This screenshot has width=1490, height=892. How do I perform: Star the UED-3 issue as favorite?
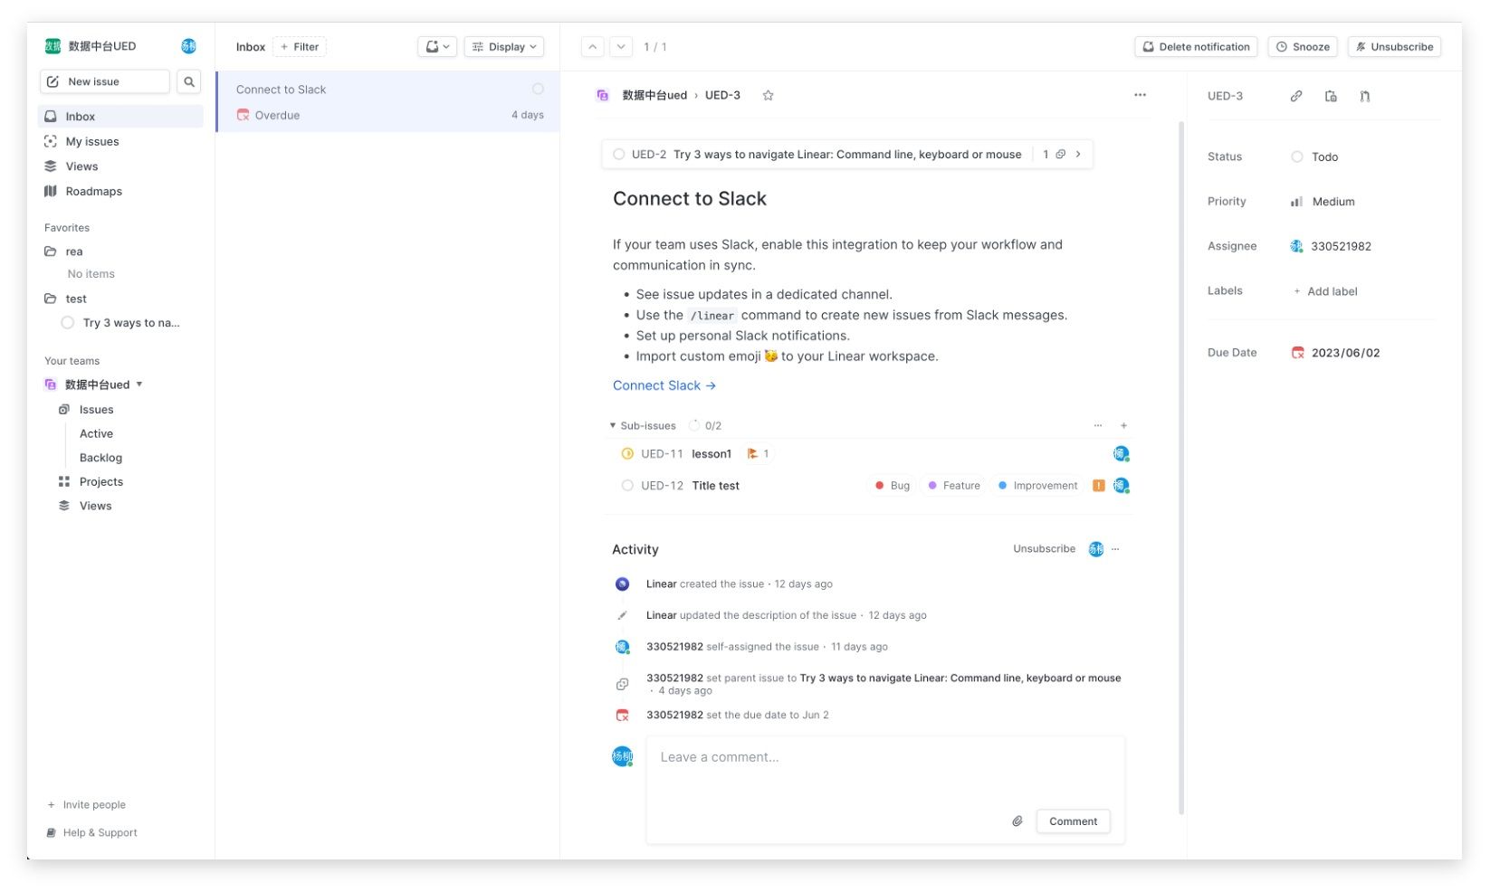[768, 95]
